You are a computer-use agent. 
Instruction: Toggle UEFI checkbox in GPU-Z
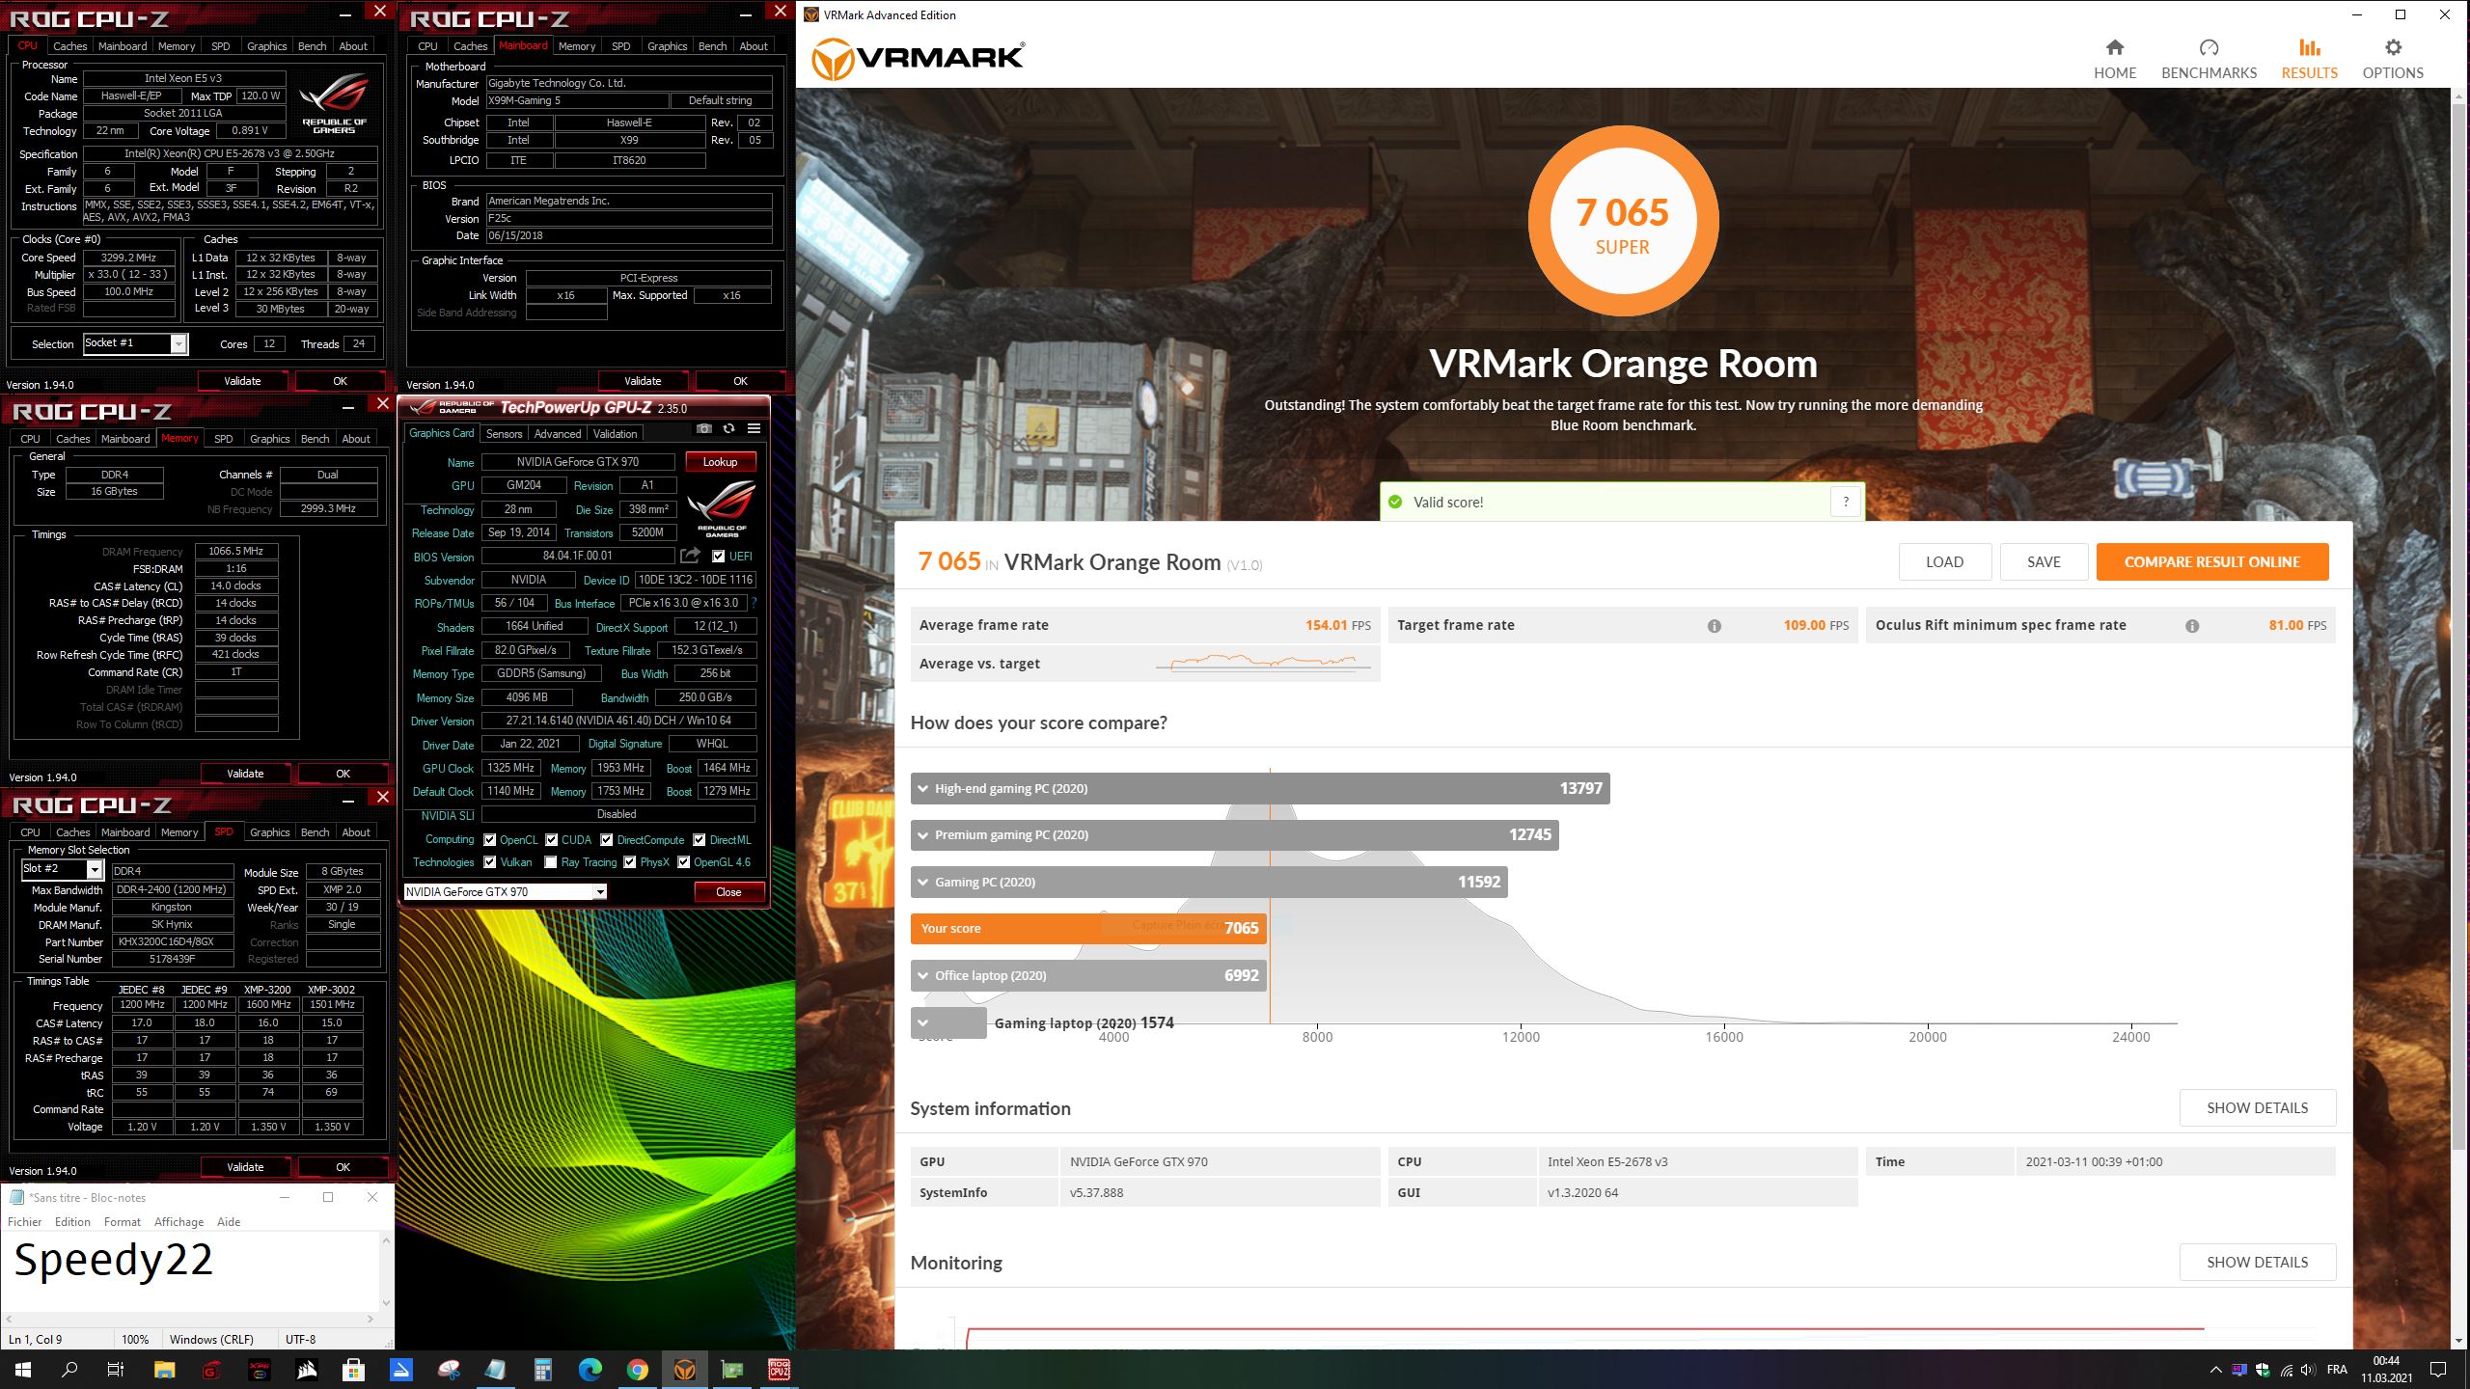point(718,557)
